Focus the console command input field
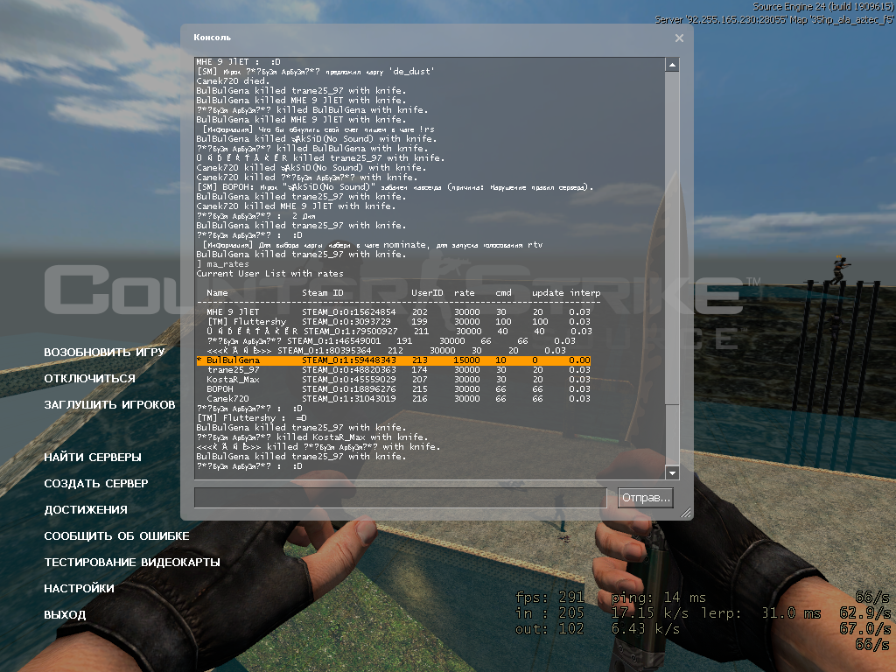Viewport: 896px width, 672px height. tap(400, 498)
